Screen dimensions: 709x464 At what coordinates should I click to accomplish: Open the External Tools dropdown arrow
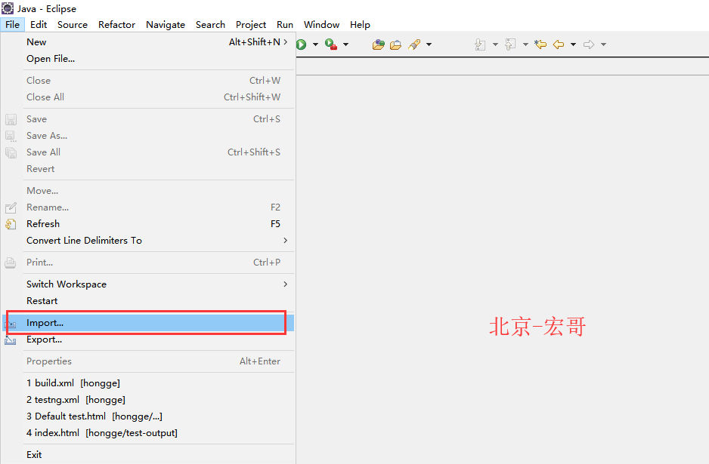coord(346,45)
